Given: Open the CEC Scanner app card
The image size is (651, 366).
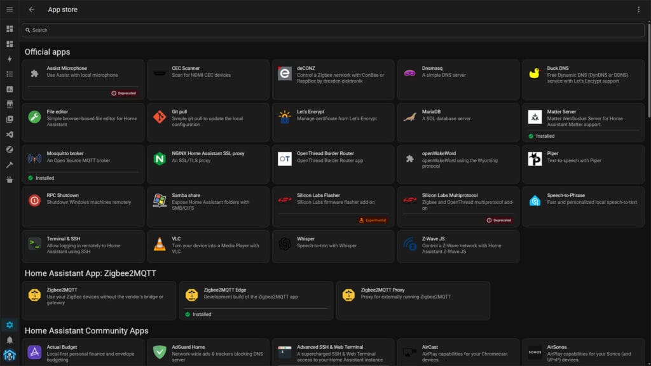Looking at the screenshot, I should coord(208,79).
